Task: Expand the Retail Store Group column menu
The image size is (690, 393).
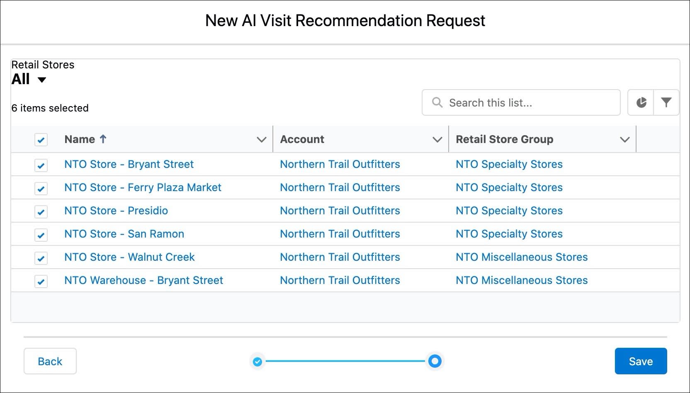Action: click(625, 139)
